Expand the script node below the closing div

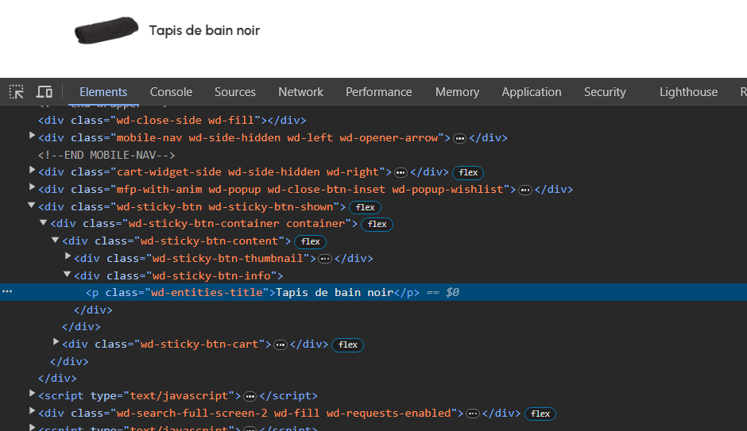tap(32, 394)
